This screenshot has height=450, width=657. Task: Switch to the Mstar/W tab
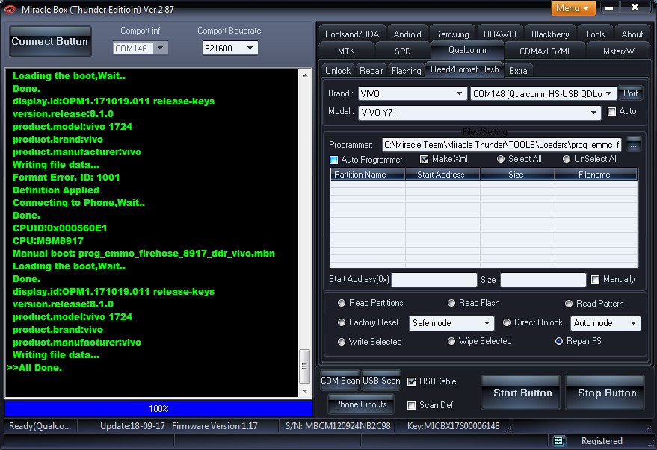618,51
